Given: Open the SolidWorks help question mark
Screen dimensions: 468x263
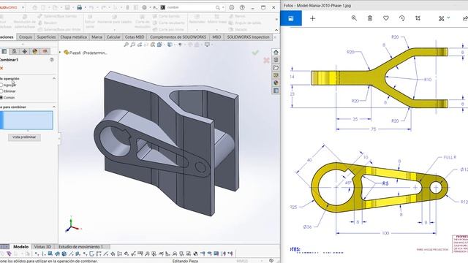Looking at the screenshot, I should [x=242, y=7].
